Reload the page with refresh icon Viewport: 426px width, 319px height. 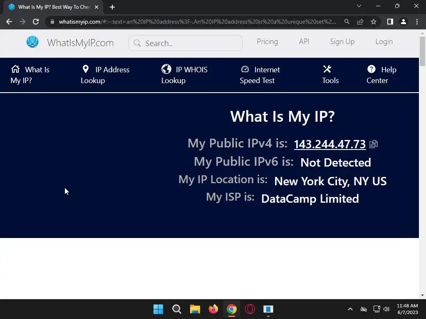click(x=36, y=22)
